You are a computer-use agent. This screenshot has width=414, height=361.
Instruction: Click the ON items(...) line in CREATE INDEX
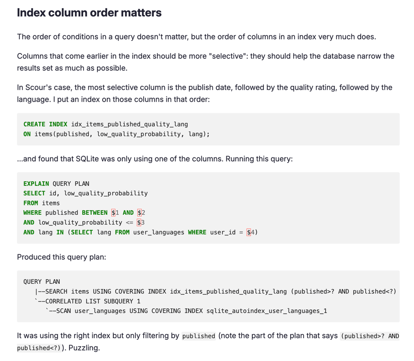coord(116,134)
